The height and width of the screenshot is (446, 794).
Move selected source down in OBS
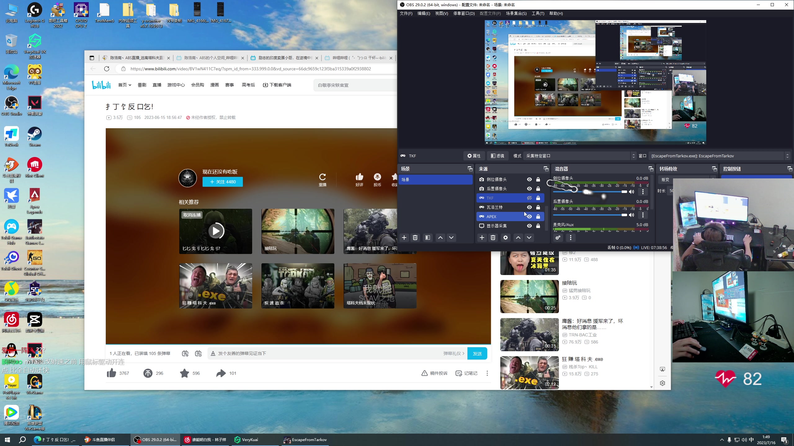click(529, 238)
